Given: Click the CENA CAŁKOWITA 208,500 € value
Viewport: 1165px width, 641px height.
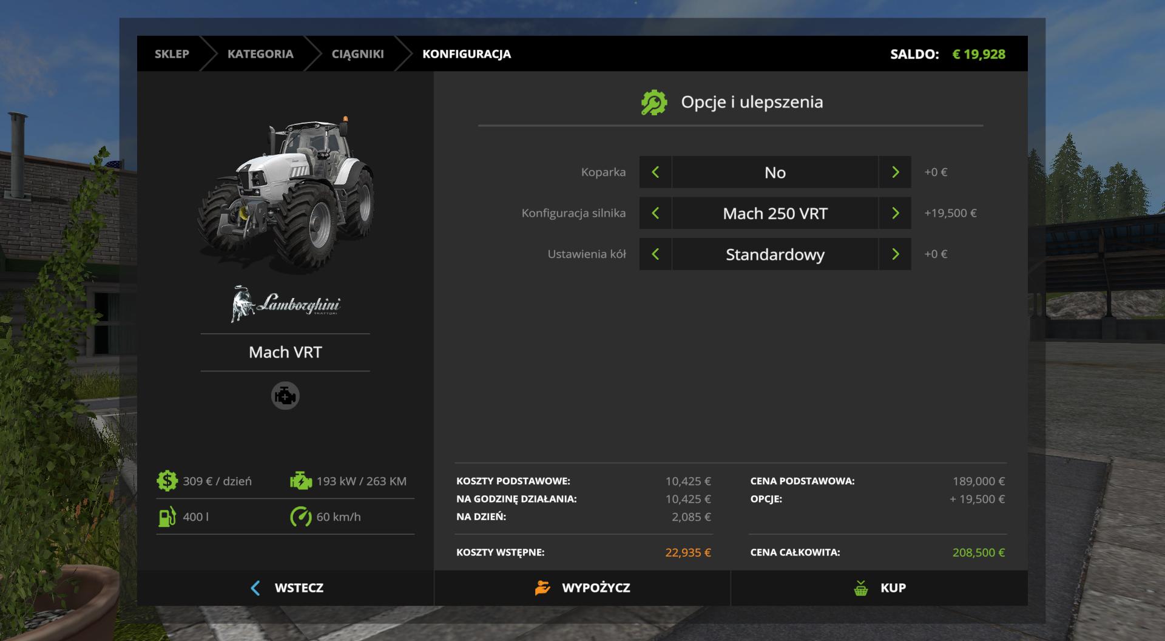Looking at the screenshot, I should [x=979, y=552].
